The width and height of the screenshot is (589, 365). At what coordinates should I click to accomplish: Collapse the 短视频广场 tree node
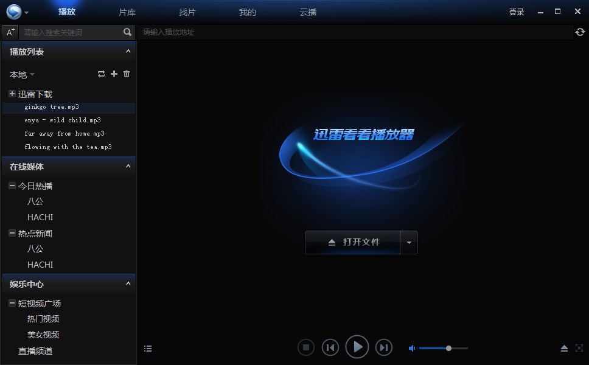point(12,303)
